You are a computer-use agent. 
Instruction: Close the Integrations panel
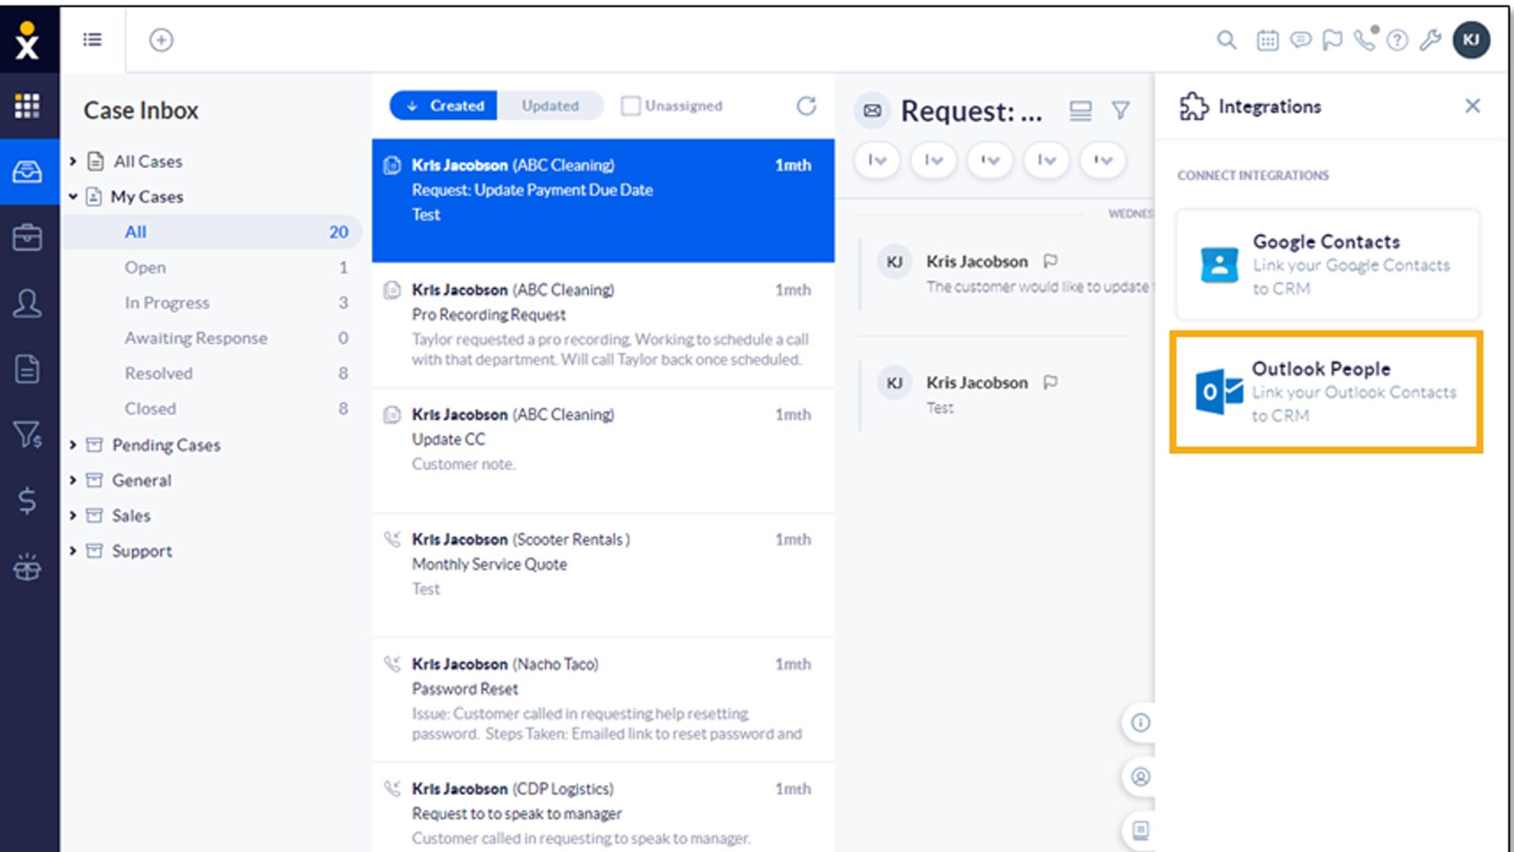1472,106
